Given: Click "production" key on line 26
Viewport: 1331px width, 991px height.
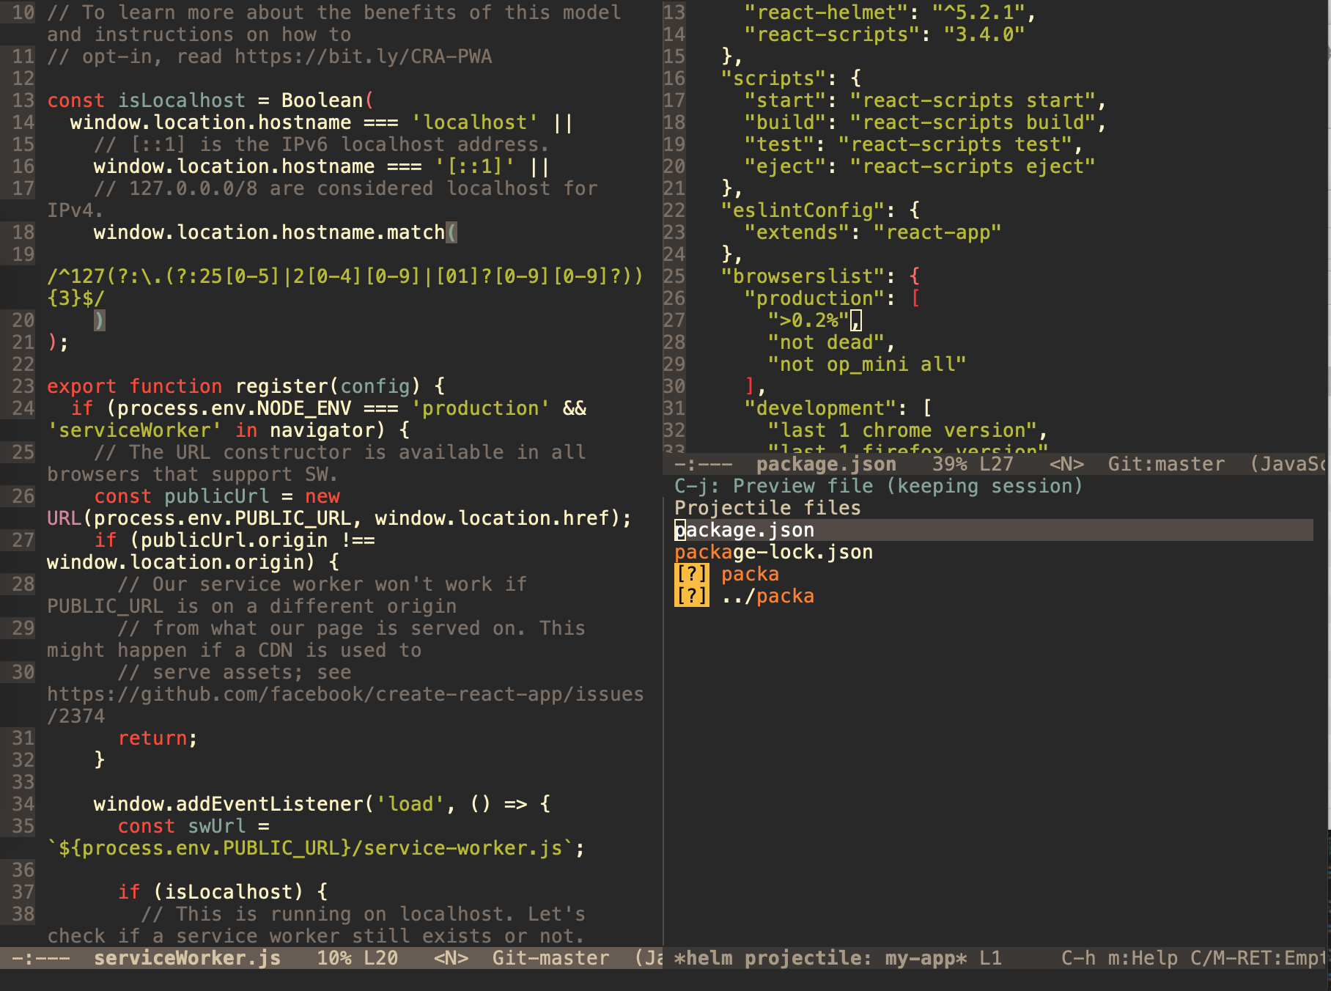Looking at the screenshot, I should pyautogui.click(x=814, y=298).
